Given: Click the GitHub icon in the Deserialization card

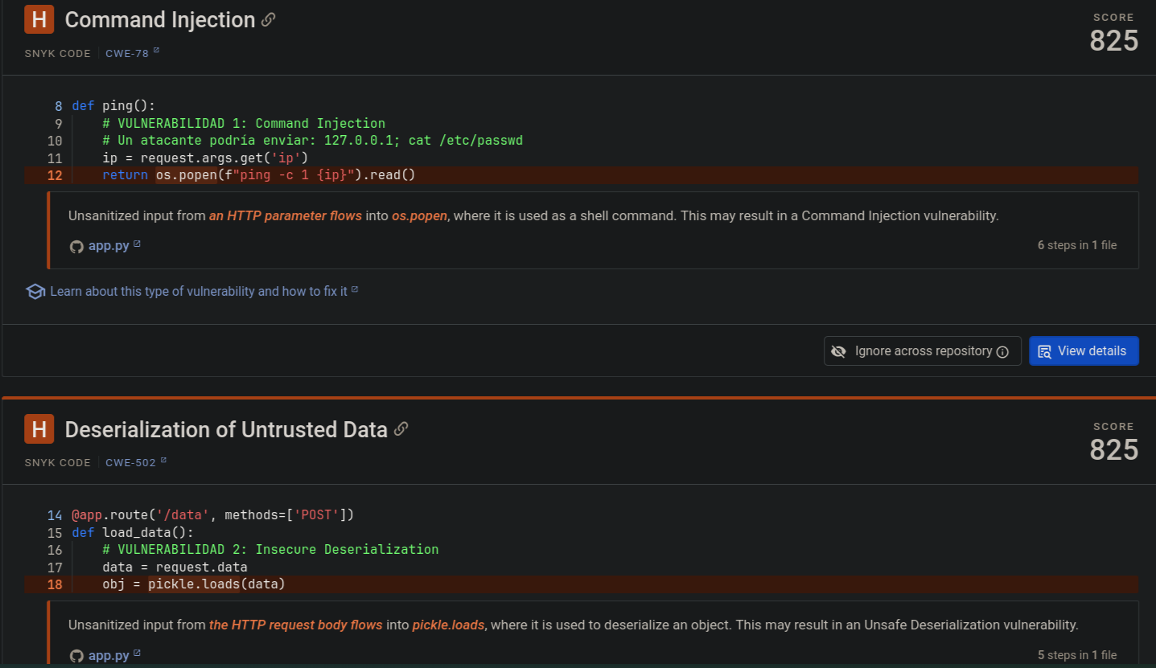Looking at the screenshot, I should tap(76, 655).
